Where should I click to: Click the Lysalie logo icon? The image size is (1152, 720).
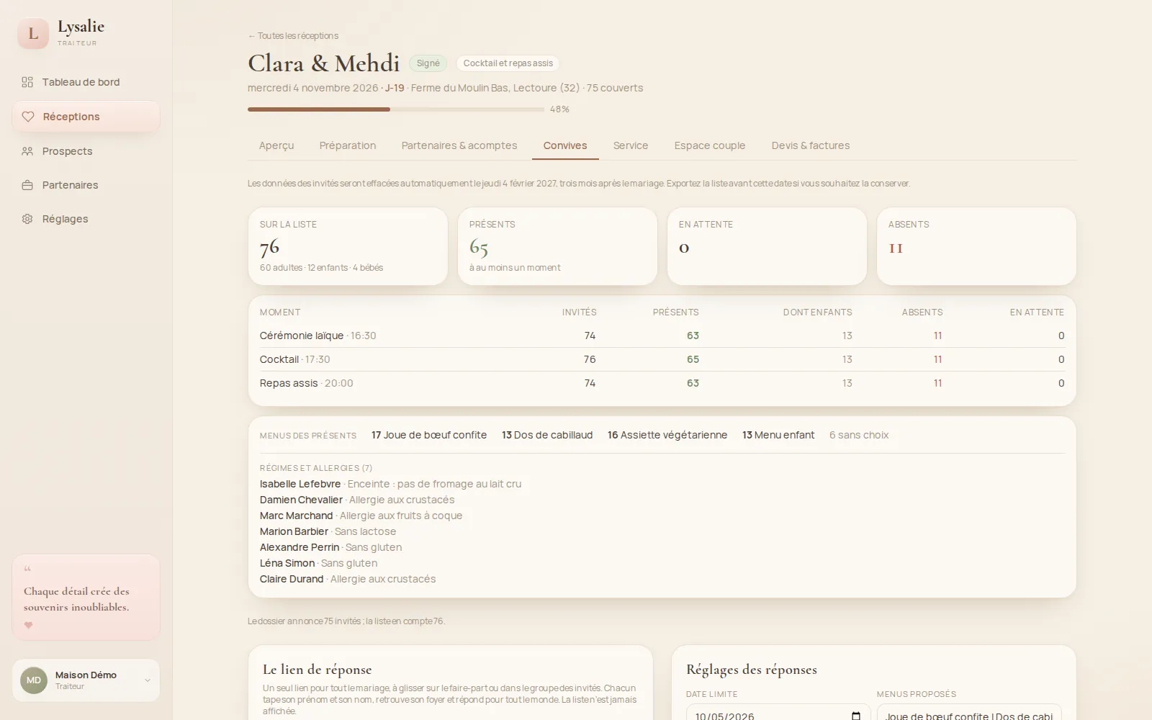(33, 34)
